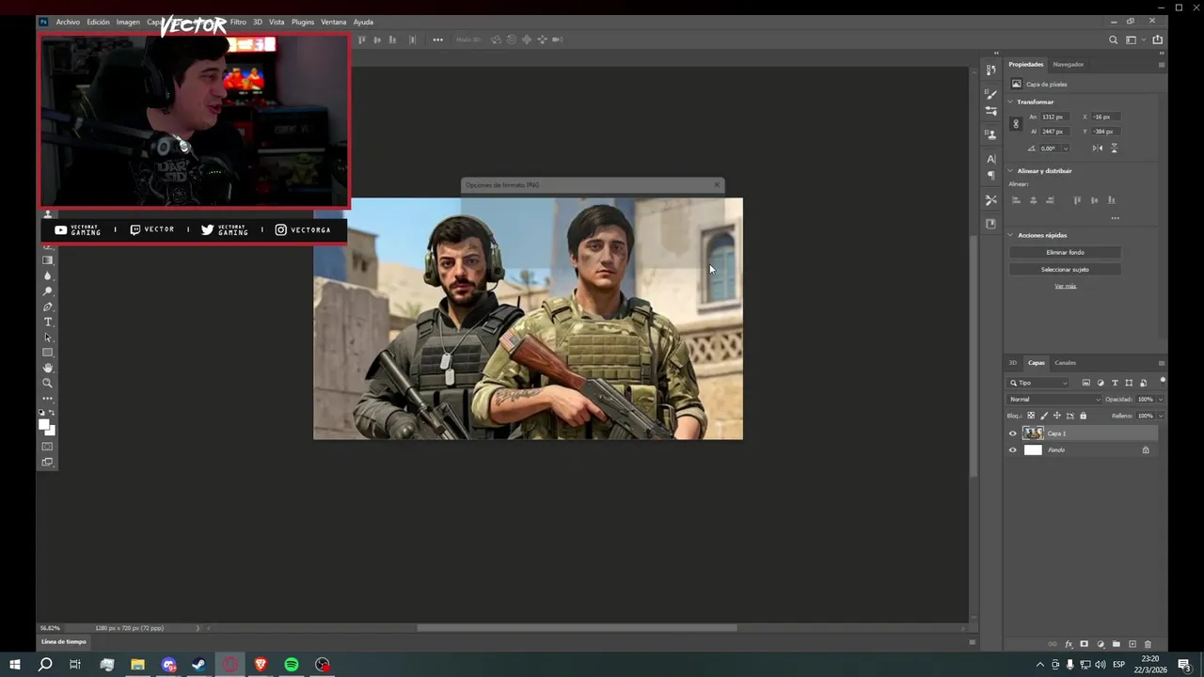Hide the Capa 1 layer eye
Screen dimensions: 1204x677
[x=1013, y=433]
